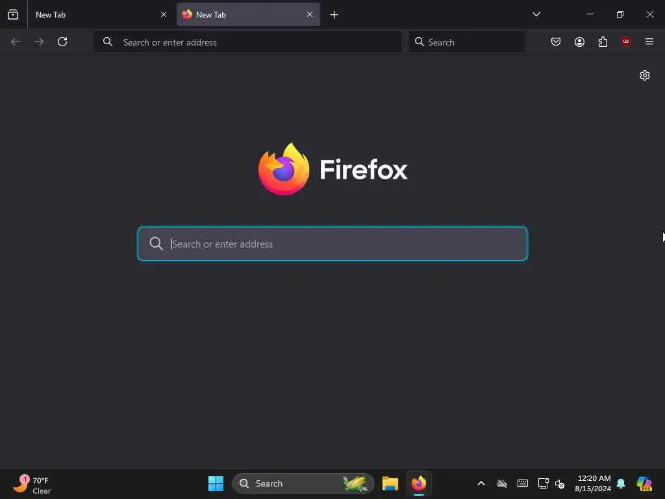Go back one page
The height and width of the screenshot is (499, 665).
[x=16, y=42]
